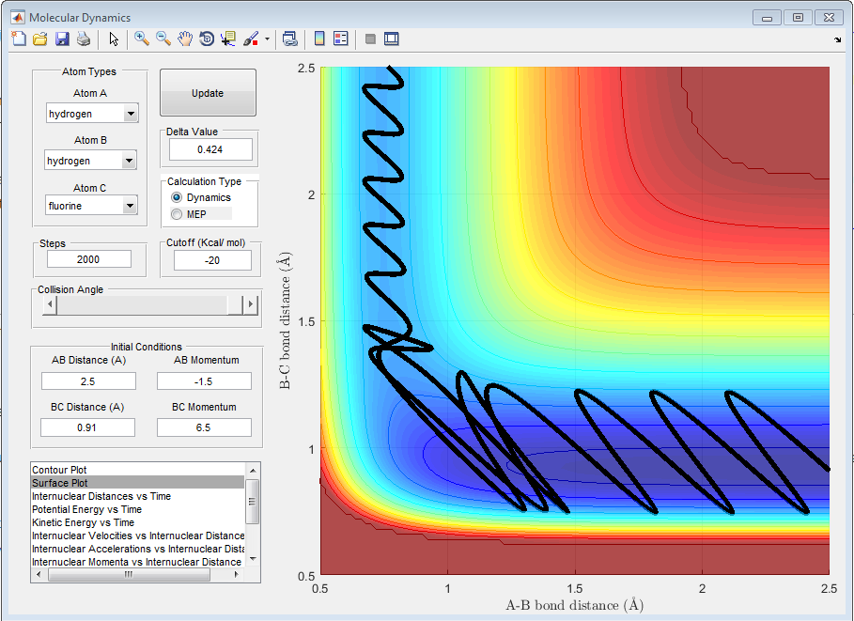854x621 pixels.
Task: Click the Collision Angle slider right arrow
Action: (x=250, y=304)
